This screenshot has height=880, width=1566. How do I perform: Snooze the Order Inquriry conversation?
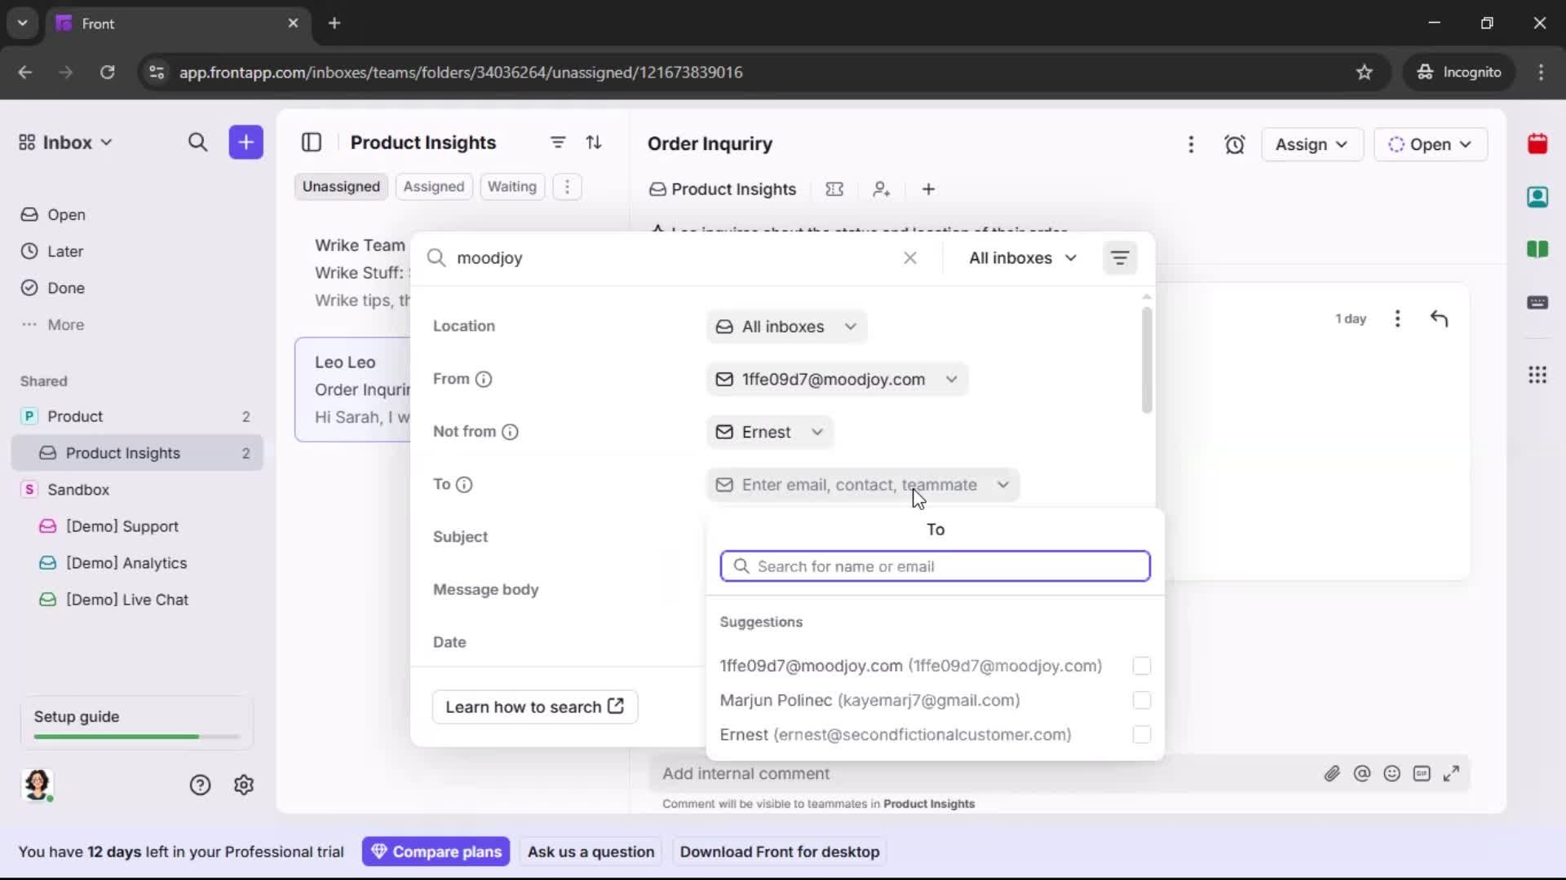(1235, 144)
